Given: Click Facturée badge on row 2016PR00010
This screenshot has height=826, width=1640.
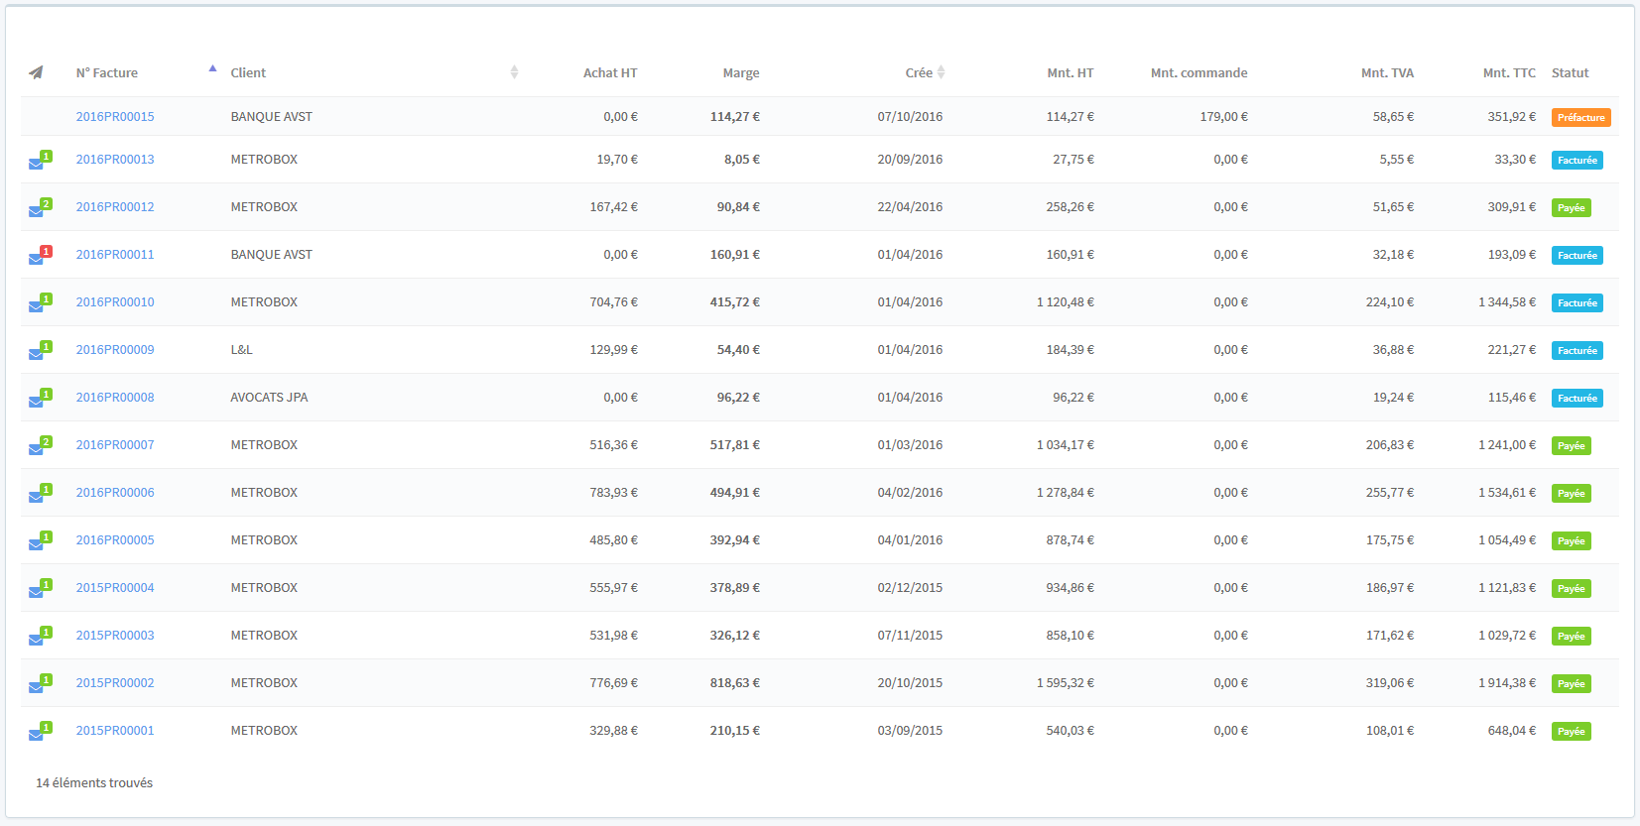Looking at the screenshot, I should [x=1577, y=302].
